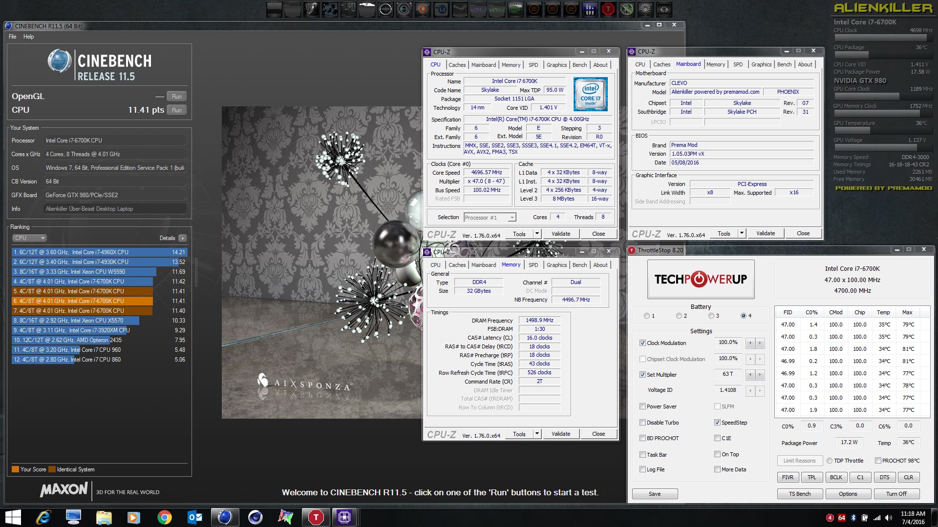Increase Voltage ID with right stepper arrow
938x527 pixels.
click(760, 390)
